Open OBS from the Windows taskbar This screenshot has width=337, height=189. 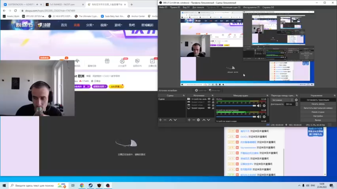tap(108, 186)
